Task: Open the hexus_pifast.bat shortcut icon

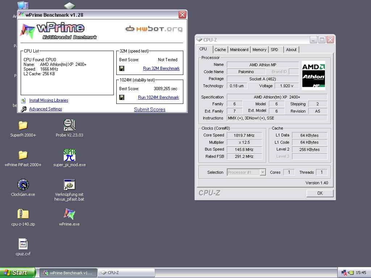Action: pos(69,185)
